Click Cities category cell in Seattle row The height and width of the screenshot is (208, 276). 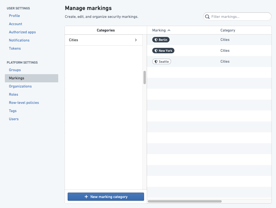tap(225, 61)
